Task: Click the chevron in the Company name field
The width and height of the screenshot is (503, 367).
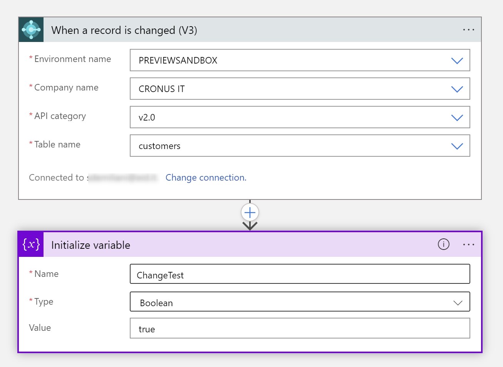Action: coord(457,89)
